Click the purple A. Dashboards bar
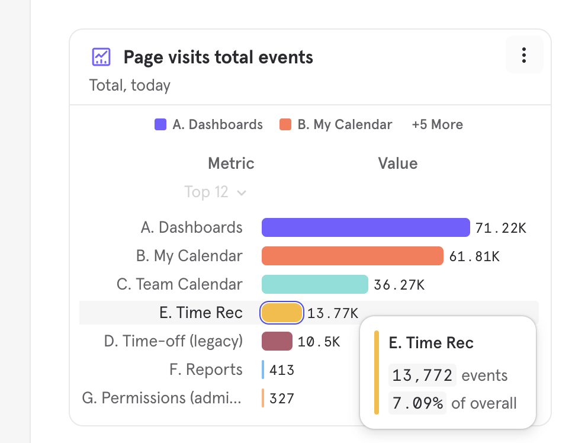This screenshot has width=572, height=443. point(365,227)
